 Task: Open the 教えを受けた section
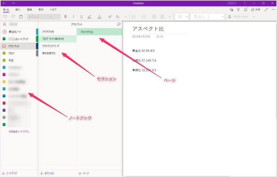point(57,53)
